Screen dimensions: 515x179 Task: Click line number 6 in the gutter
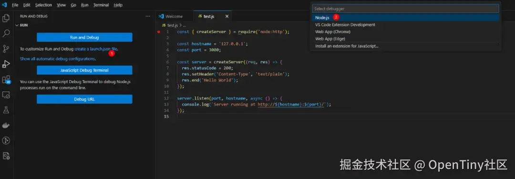click(x=167, y=62)
